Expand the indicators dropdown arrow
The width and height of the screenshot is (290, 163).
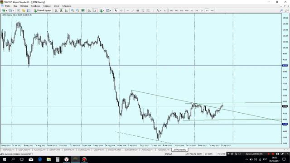coord(104,11)
